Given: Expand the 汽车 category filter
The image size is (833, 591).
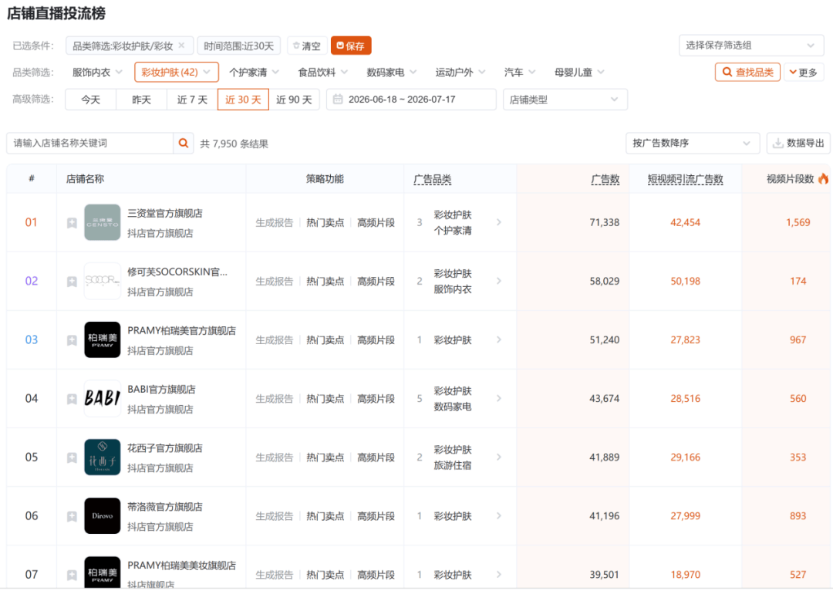Looking at the screenshot, I should tap(520, 73).
